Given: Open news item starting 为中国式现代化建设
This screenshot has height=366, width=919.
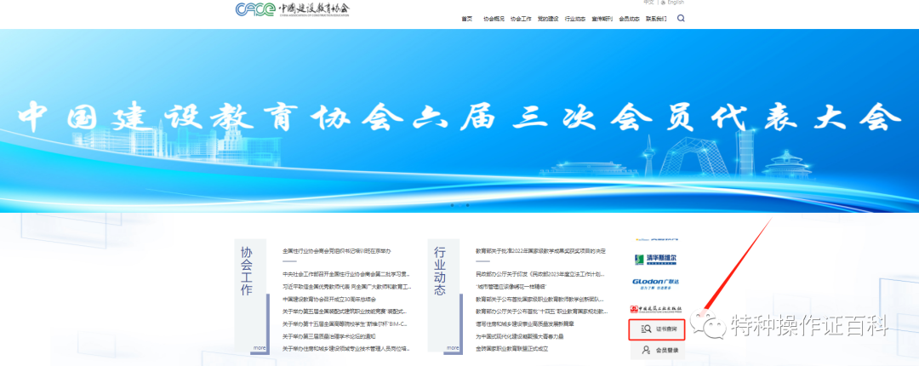Looking at the screenshot, I should 519,336.
